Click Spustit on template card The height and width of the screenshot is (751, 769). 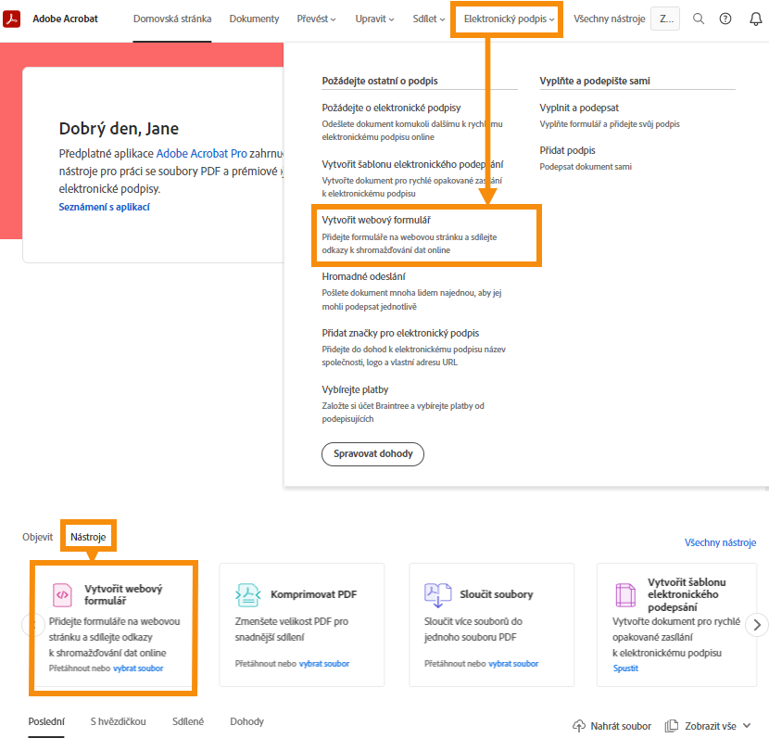click(x=625, y=668)
